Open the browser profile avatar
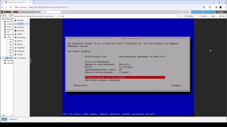Image resolution: width=227 pixels, height=127 pixels. (x=221, y=7)
